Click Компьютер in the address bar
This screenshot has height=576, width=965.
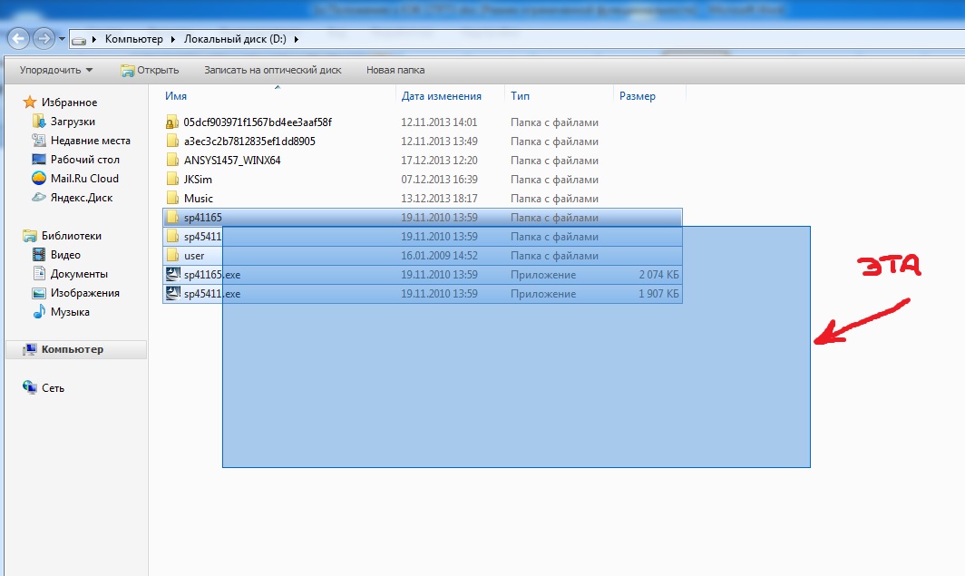[x=133, y=39]
